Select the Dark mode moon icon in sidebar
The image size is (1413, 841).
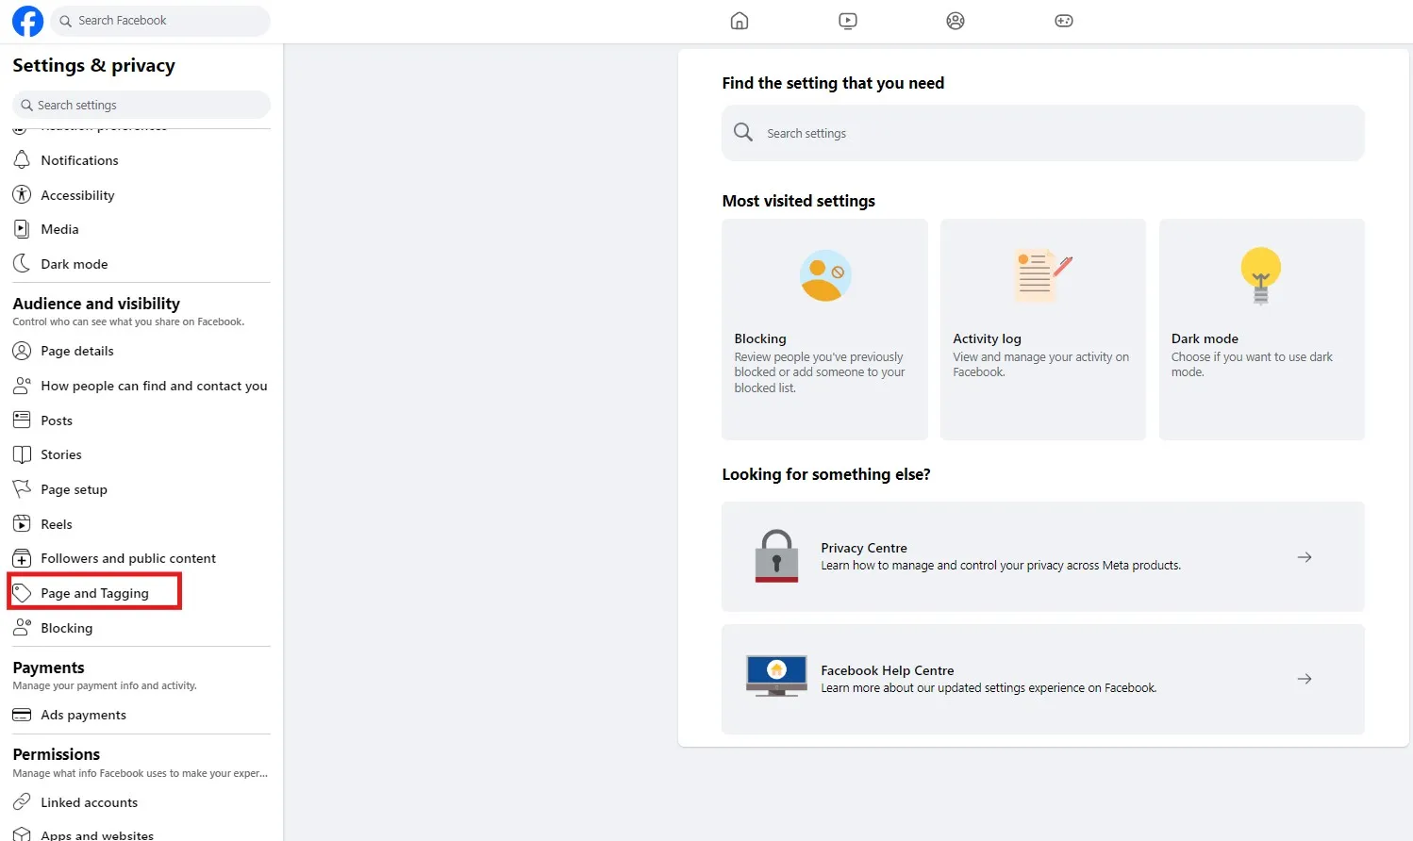(22, 263)
